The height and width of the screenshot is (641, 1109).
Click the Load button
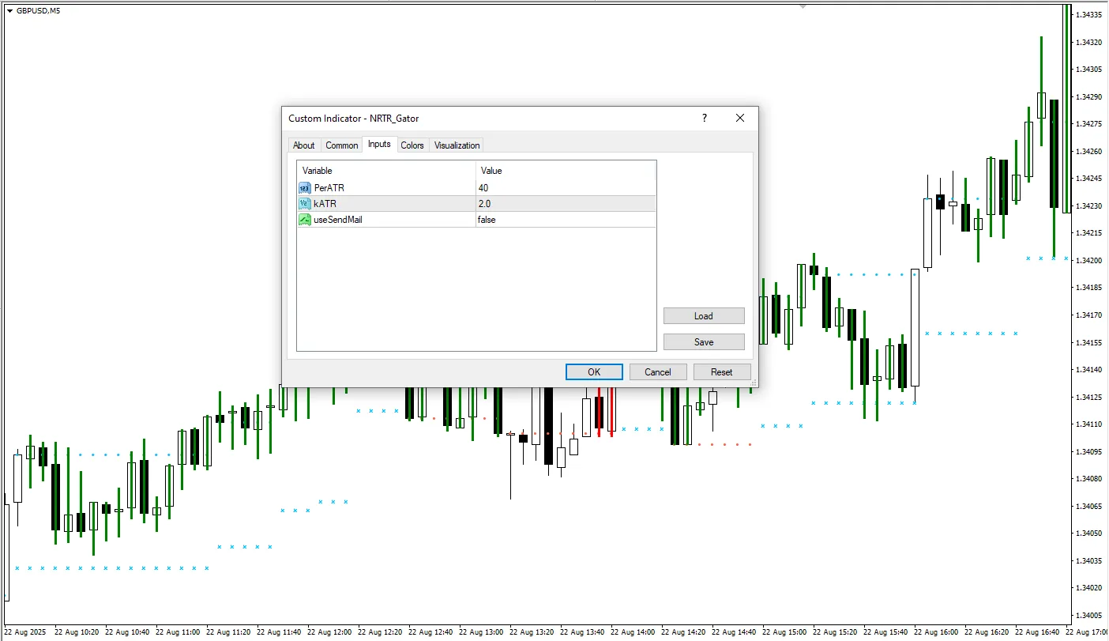click(x=704, y=316)
